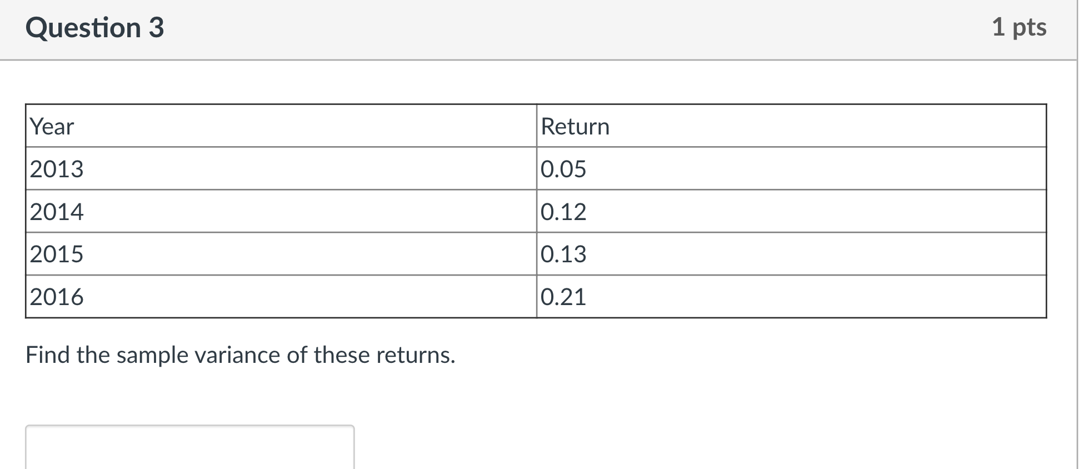Click the word Return in the table

575,126
